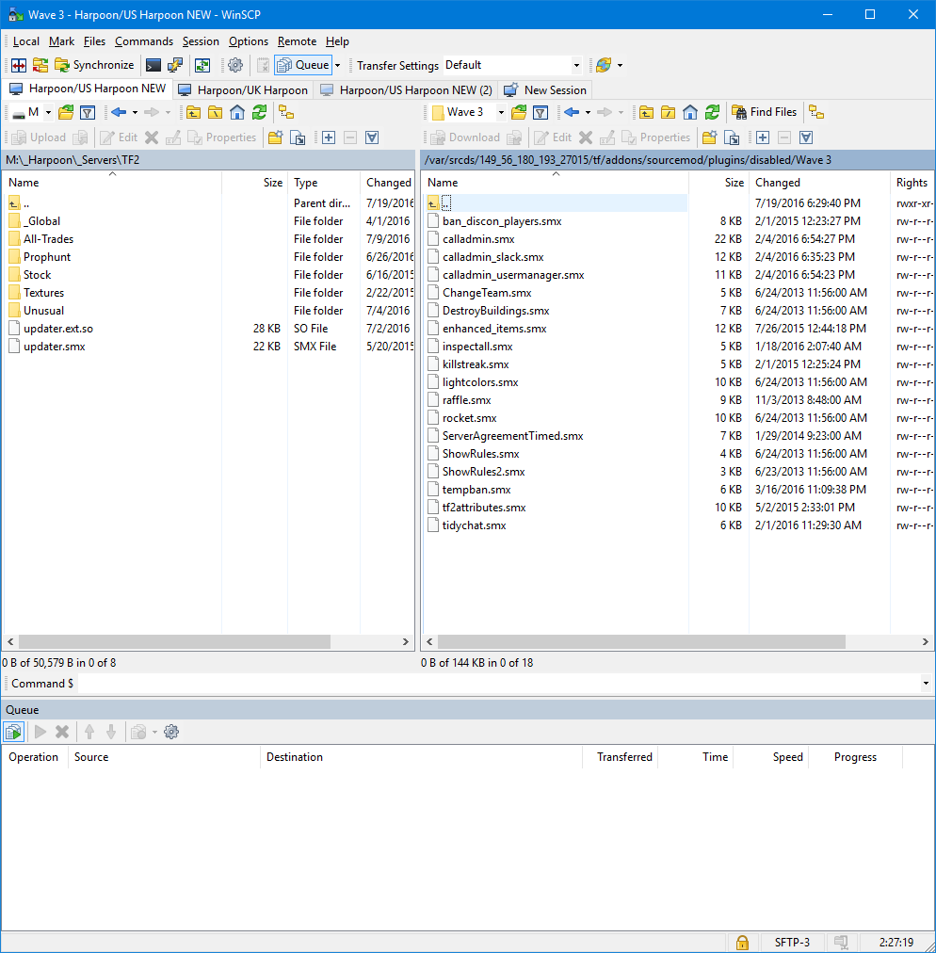Go to the remote root directory icon
Image resolution: width=936 pixels, height=953 pixels.
668,112
